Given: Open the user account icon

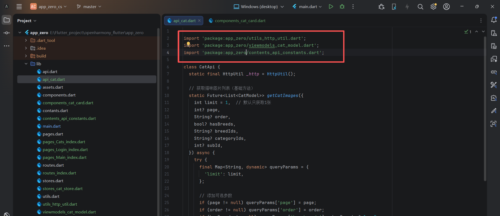Looking at the screenshot, I should pos(446,7).
